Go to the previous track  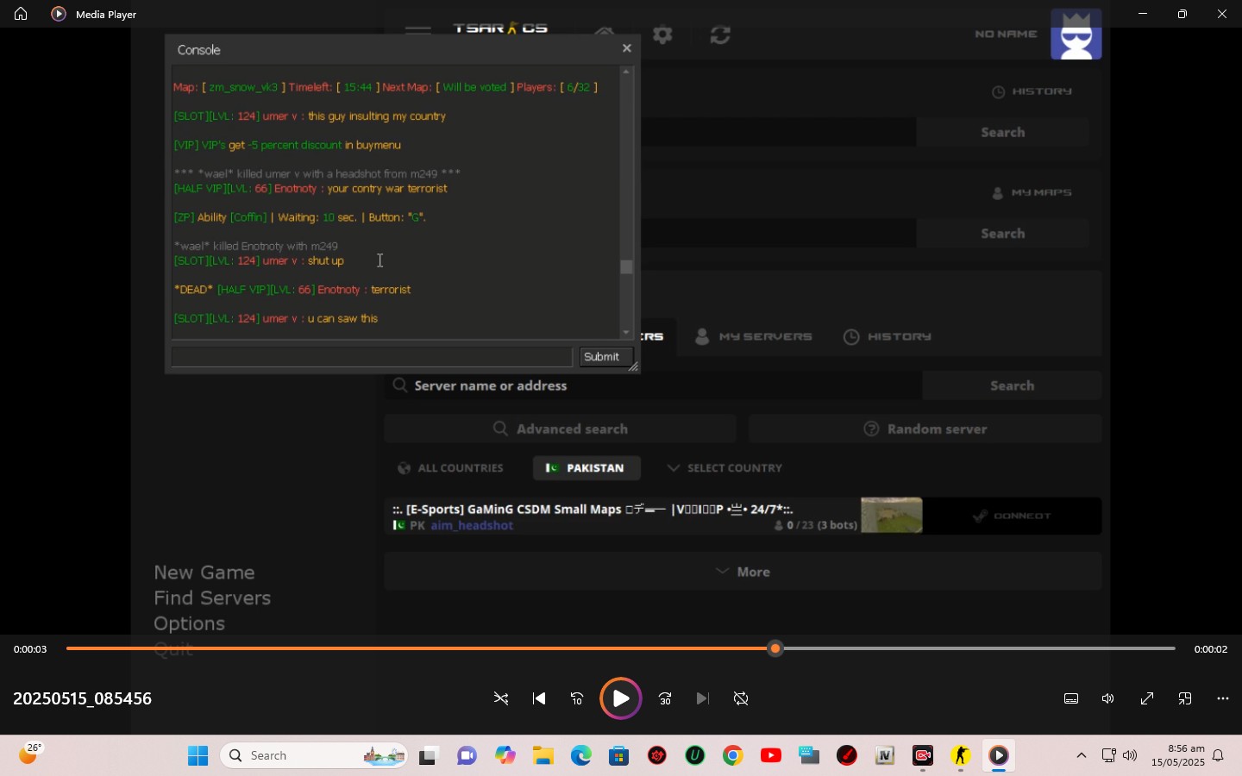tap(540, 699)
